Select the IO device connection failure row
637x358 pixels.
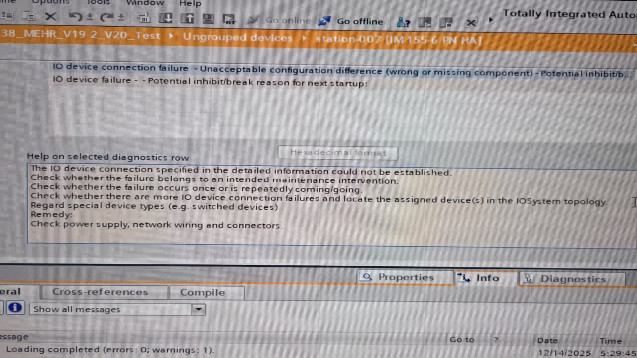point(343,70)
